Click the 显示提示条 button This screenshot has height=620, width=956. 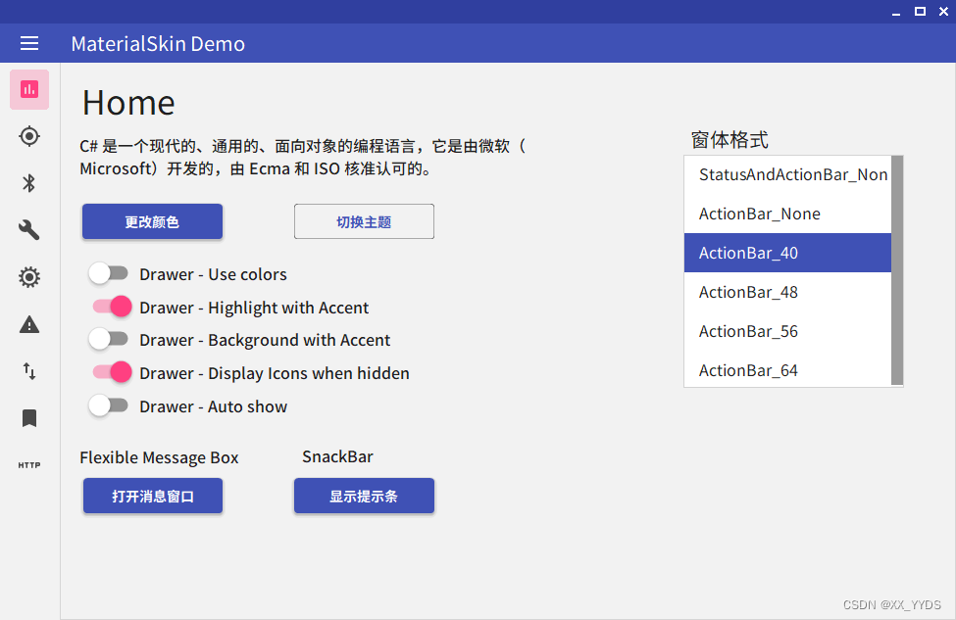point(364,496)
